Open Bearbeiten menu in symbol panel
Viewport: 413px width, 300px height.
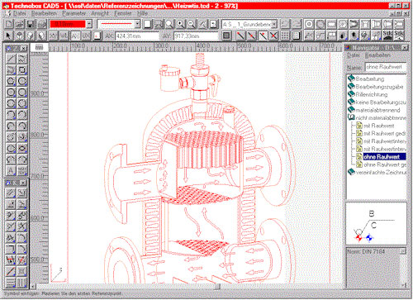pos(377,55)
